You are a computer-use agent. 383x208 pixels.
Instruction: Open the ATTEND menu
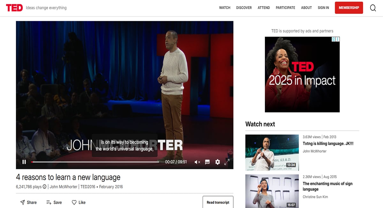pos(264,8)
